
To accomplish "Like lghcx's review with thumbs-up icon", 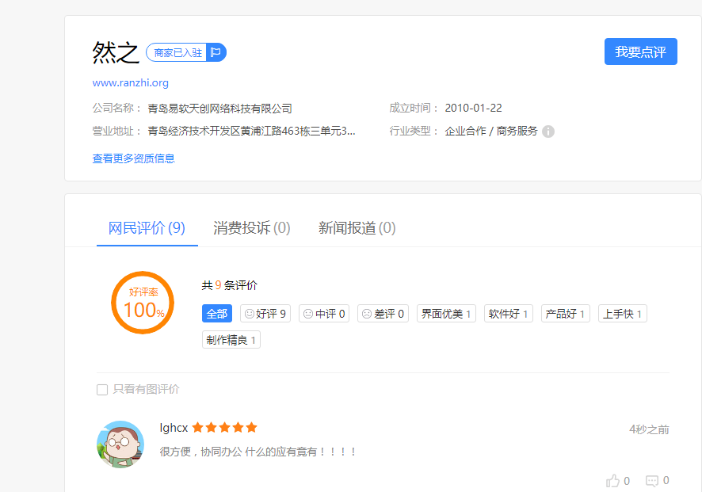I will click(613, 480).
